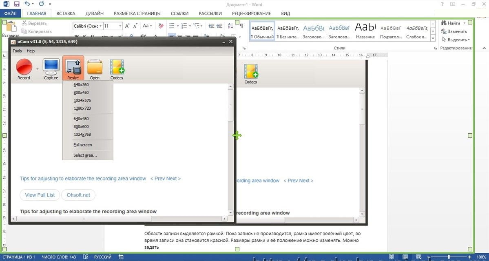Apply multilevel list formatting
The image size is (489, 261).
click(196, 26)
